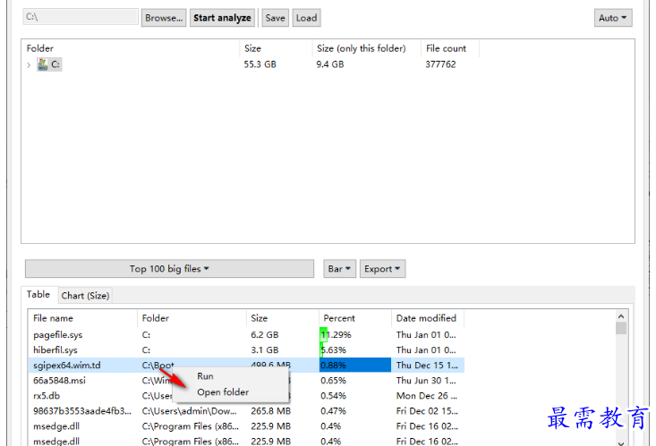Switch to the Chart (Size) tab
The image size is (656, 446).
pos(85,296)
